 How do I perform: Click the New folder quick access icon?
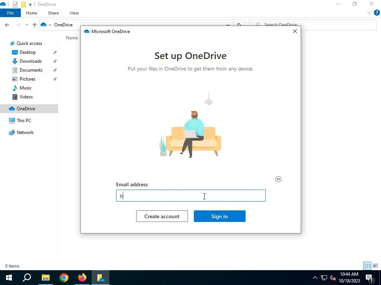[23, 4]
